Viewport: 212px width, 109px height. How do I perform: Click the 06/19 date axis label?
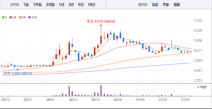[x=95, y=100]
